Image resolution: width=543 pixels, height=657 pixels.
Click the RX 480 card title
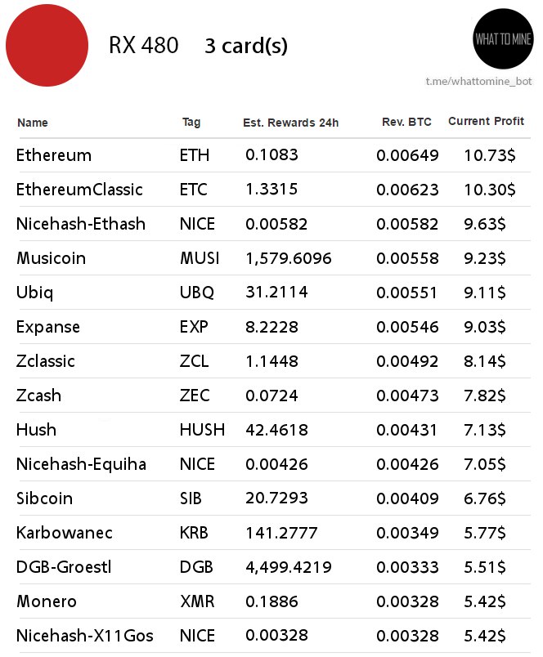click(144, 45)
